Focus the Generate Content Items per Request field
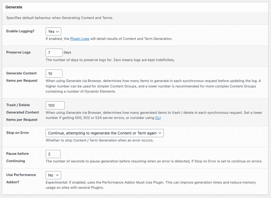Image resolution: width=271 pixels, height=198 pixels. pyautogui.click(x=54, y=74)
